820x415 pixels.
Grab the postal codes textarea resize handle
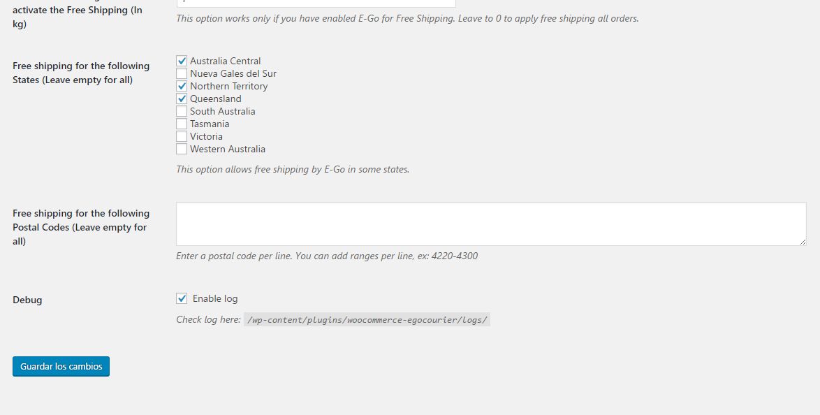point(803,242)
